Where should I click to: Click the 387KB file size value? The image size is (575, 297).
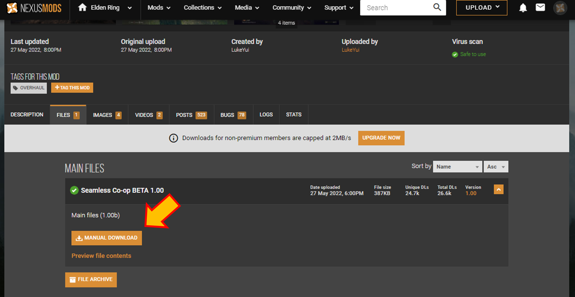pyautogui.click(x=382, y=193)
